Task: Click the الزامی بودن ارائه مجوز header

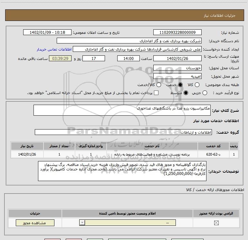Action: [216, 213]
